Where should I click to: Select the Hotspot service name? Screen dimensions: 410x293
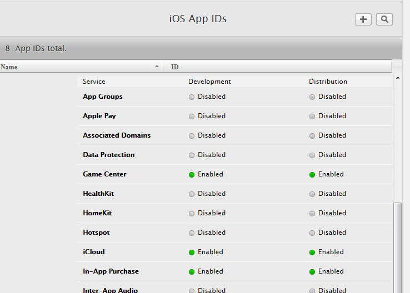tap(96, 233)
